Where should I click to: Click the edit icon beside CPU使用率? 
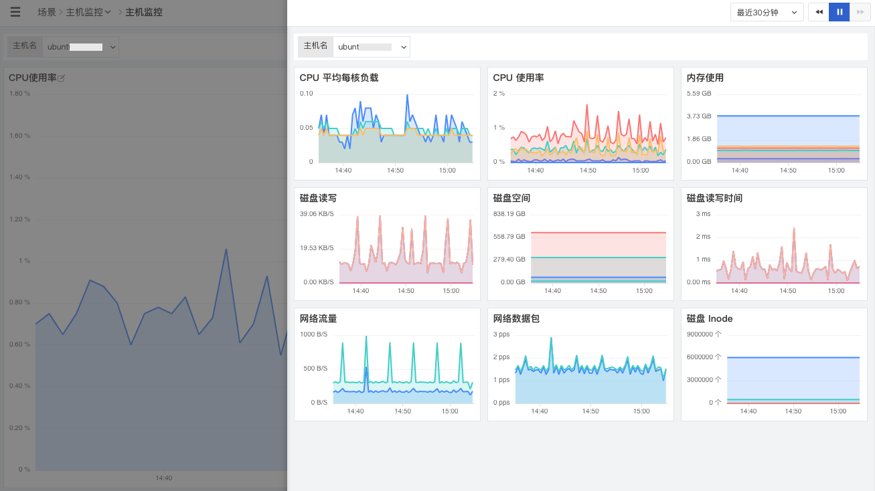pos(62,78)
